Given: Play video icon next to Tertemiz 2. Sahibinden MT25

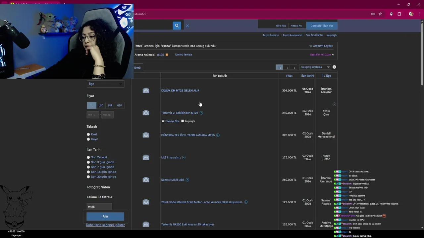Looking at the screenshot, I should pyautogui.click(x=201, y=113).
